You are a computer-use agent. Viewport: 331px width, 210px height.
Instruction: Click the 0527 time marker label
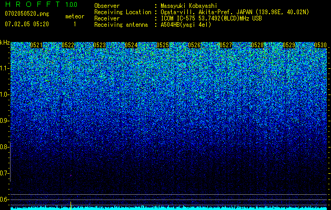[226, 45]
